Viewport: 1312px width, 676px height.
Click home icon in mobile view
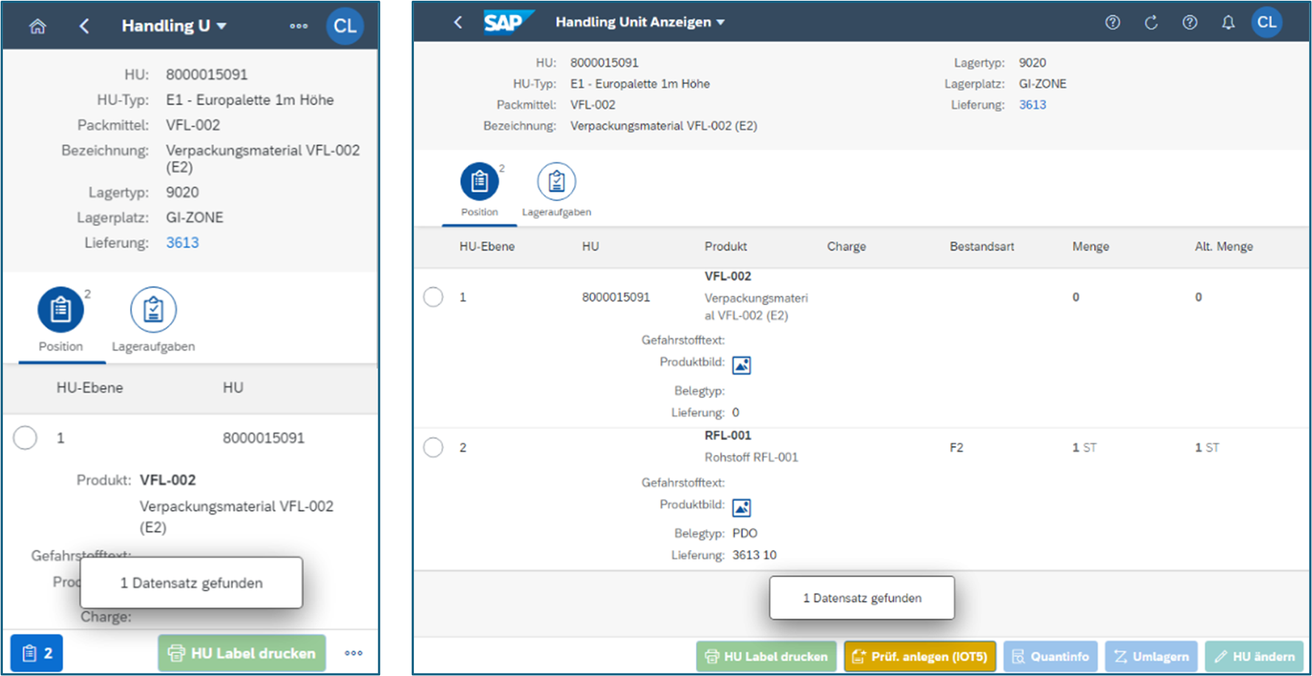38,27
